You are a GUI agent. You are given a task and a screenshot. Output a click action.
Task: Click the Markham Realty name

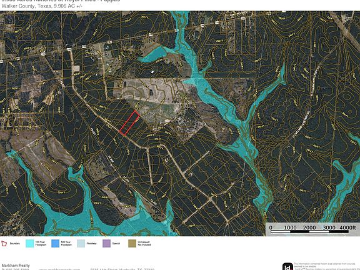coord(16,266)
